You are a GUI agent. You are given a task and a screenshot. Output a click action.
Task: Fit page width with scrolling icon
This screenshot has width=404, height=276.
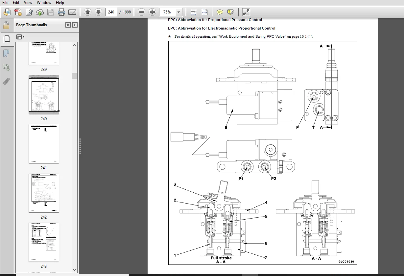point(194,12)
